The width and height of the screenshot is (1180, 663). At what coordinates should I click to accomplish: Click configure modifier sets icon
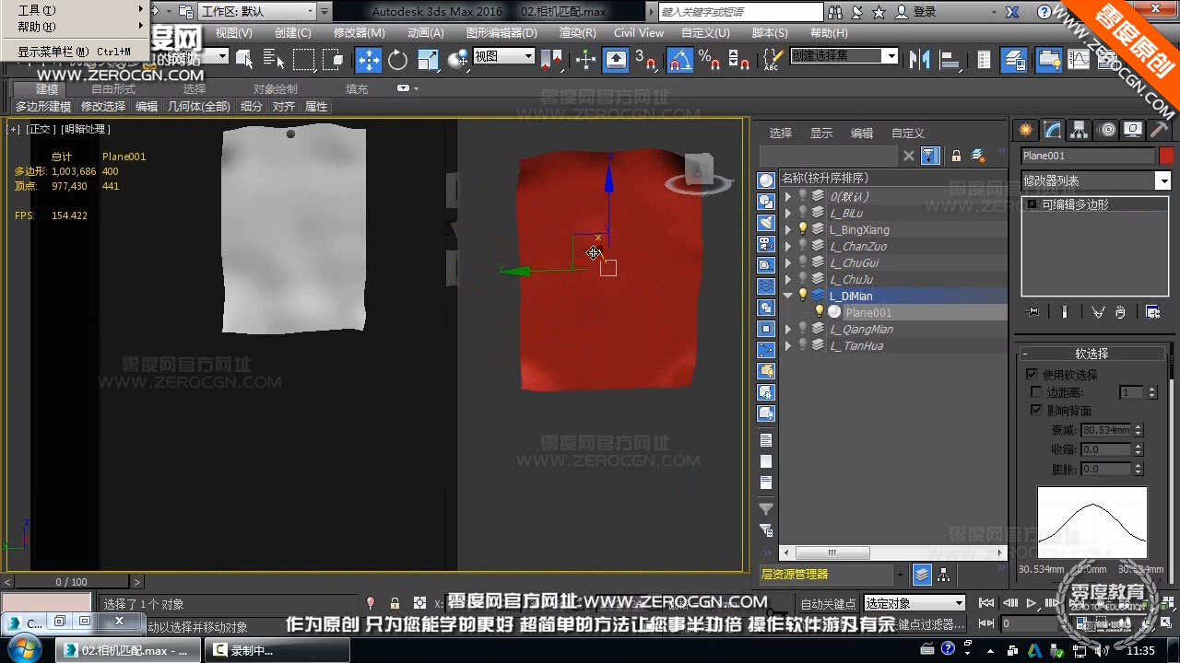click(1152, 312)
